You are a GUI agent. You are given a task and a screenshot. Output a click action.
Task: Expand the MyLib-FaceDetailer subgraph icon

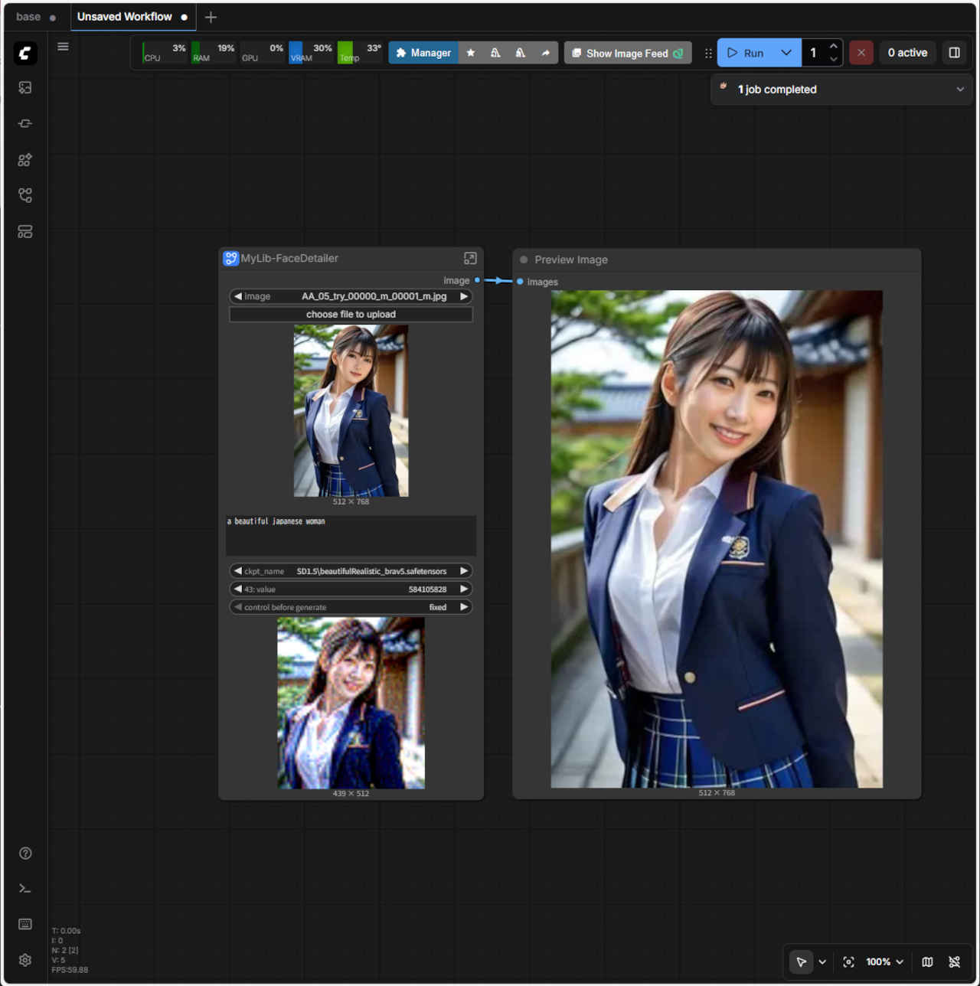pyautogui.click(x=470, y=259)
